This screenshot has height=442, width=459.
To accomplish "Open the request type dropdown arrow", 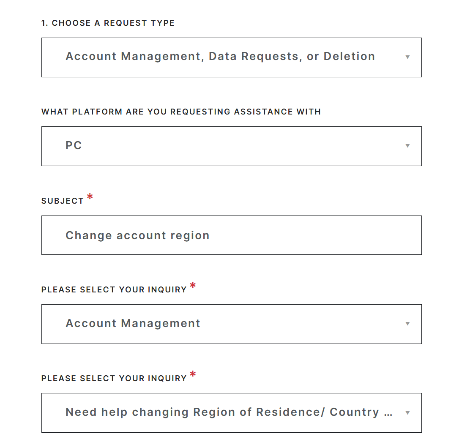I will click(407, 57).
